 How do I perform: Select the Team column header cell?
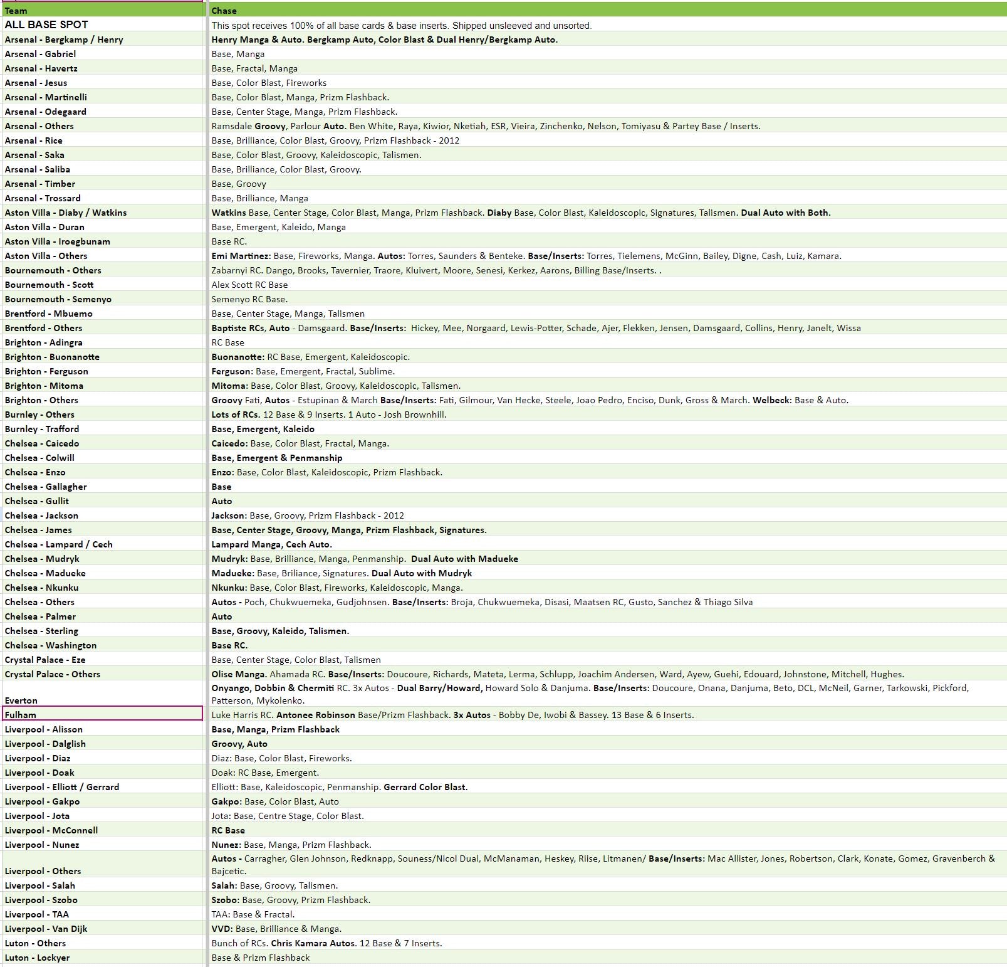pos(103,11)
